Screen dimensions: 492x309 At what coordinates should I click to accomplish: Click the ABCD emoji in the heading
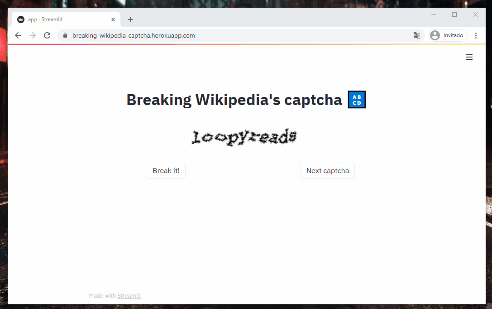click(357, 100)
